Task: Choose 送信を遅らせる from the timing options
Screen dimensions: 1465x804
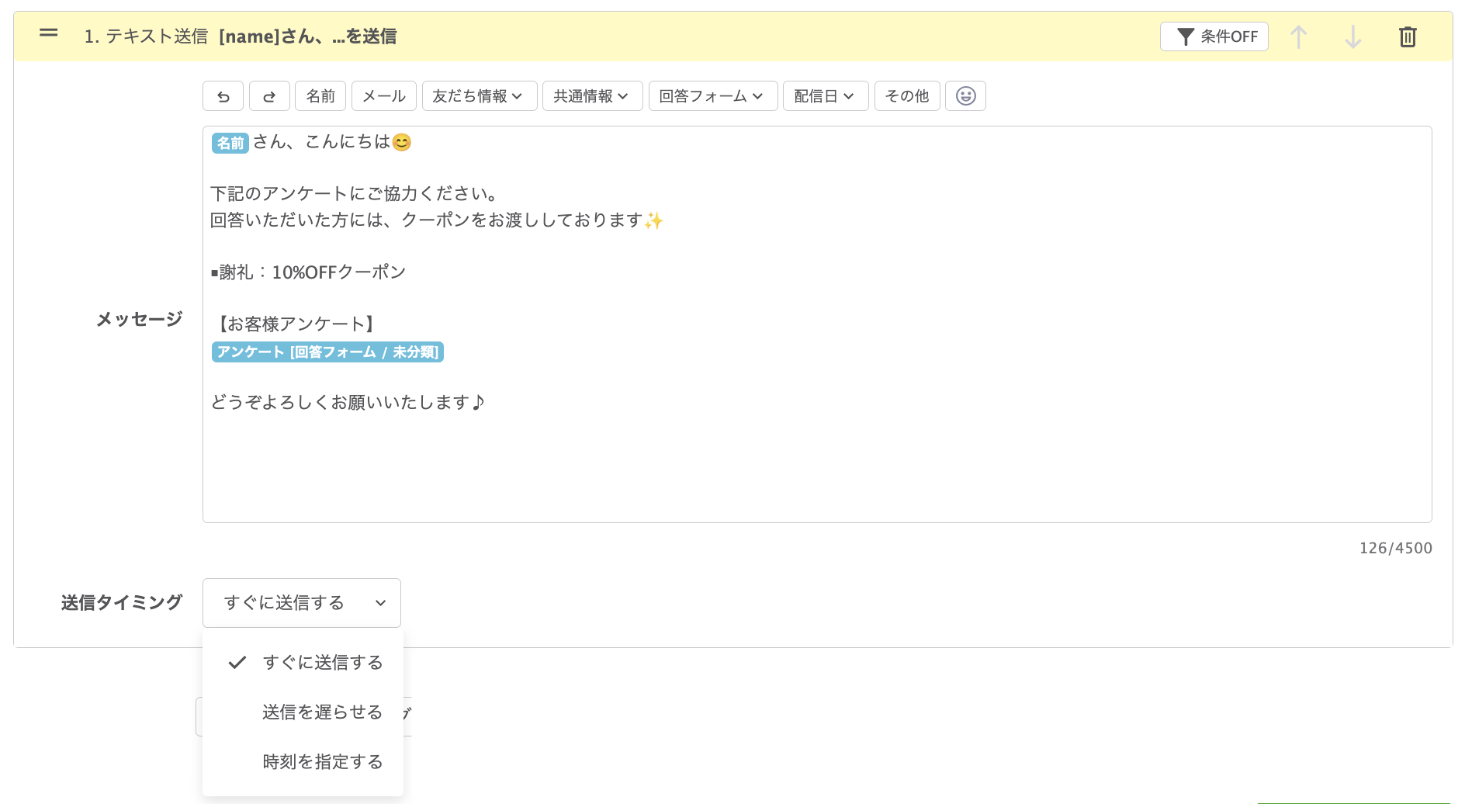Action: pos(321,712)
